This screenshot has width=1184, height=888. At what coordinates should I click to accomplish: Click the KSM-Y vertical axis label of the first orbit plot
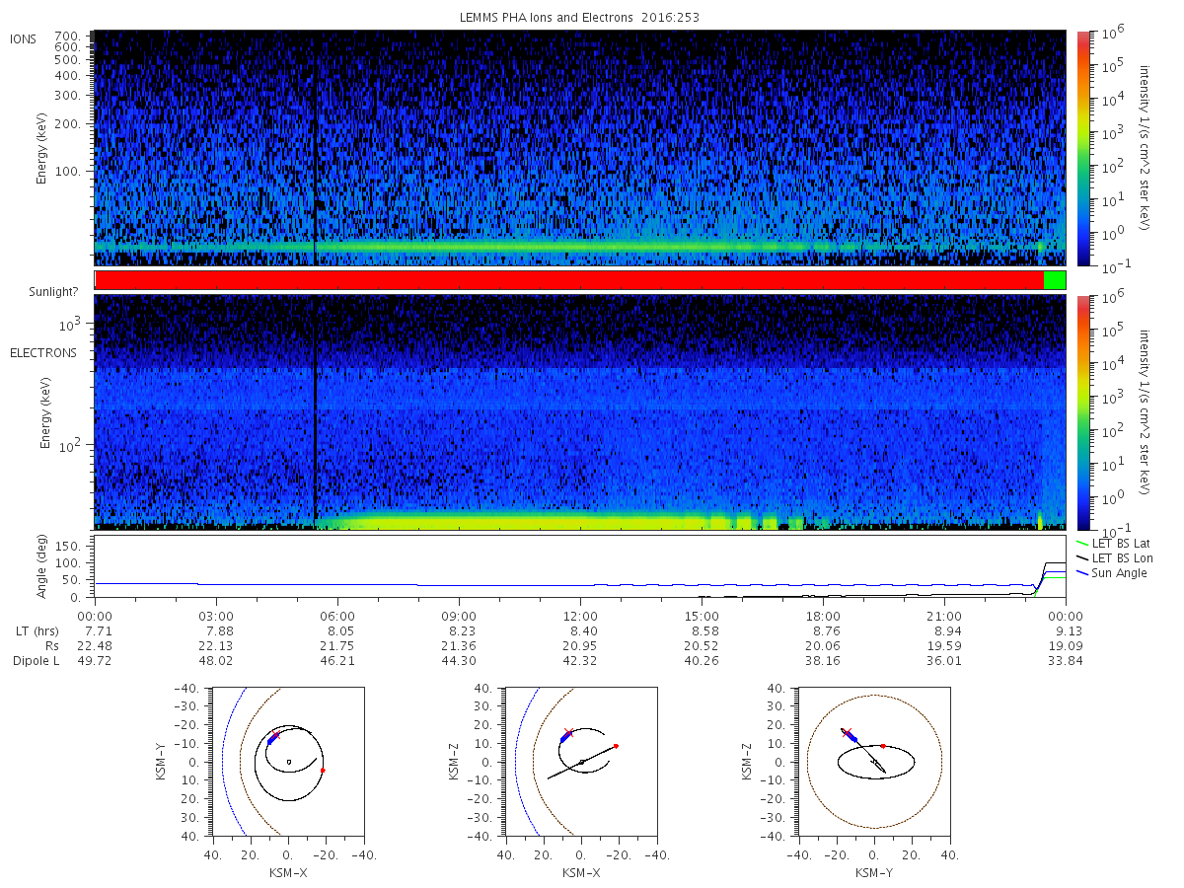[162, 763]
